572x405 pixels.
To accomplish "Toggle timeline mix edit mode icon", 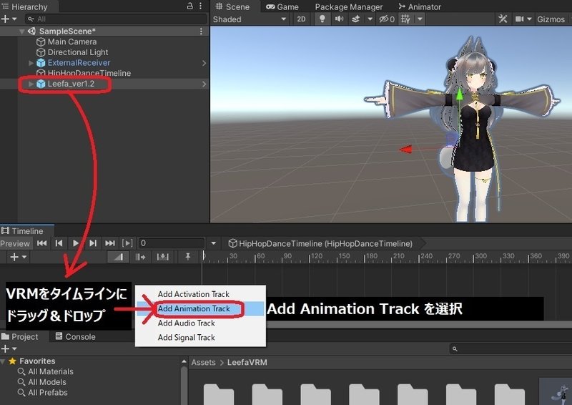I will [x=118, y=257].
